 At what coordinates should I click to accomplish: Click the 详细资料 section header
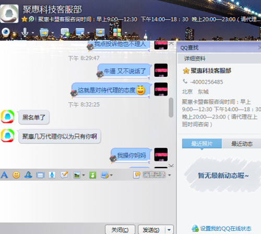pyautogui.click(x=219, y=58)
